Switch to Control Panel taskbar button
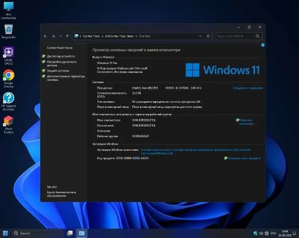 pos(82,233)
